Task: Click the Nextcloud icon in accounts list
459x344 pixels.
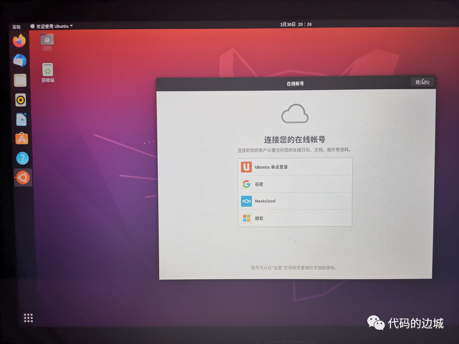Action: pos(246,201)
